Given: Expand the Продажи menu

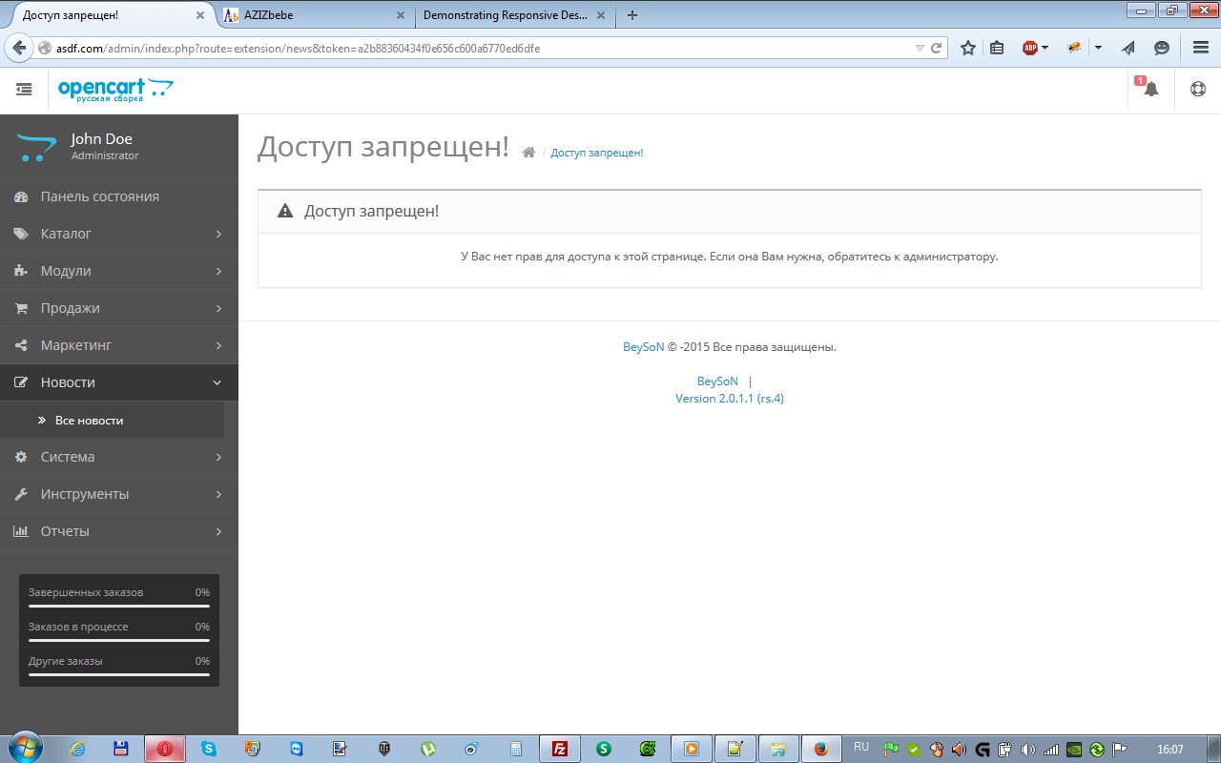Looking at the screenshot, I should pyautogui.click(x=119, y=308).
